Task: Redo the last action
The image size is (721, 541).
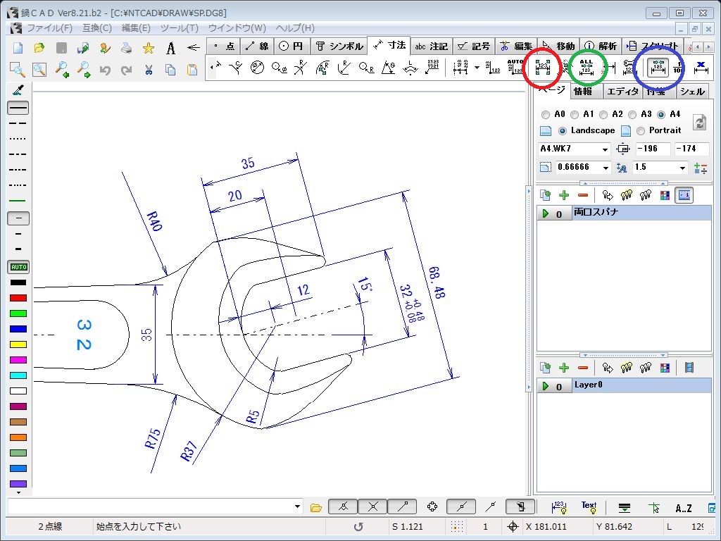Action: point(127,70)
